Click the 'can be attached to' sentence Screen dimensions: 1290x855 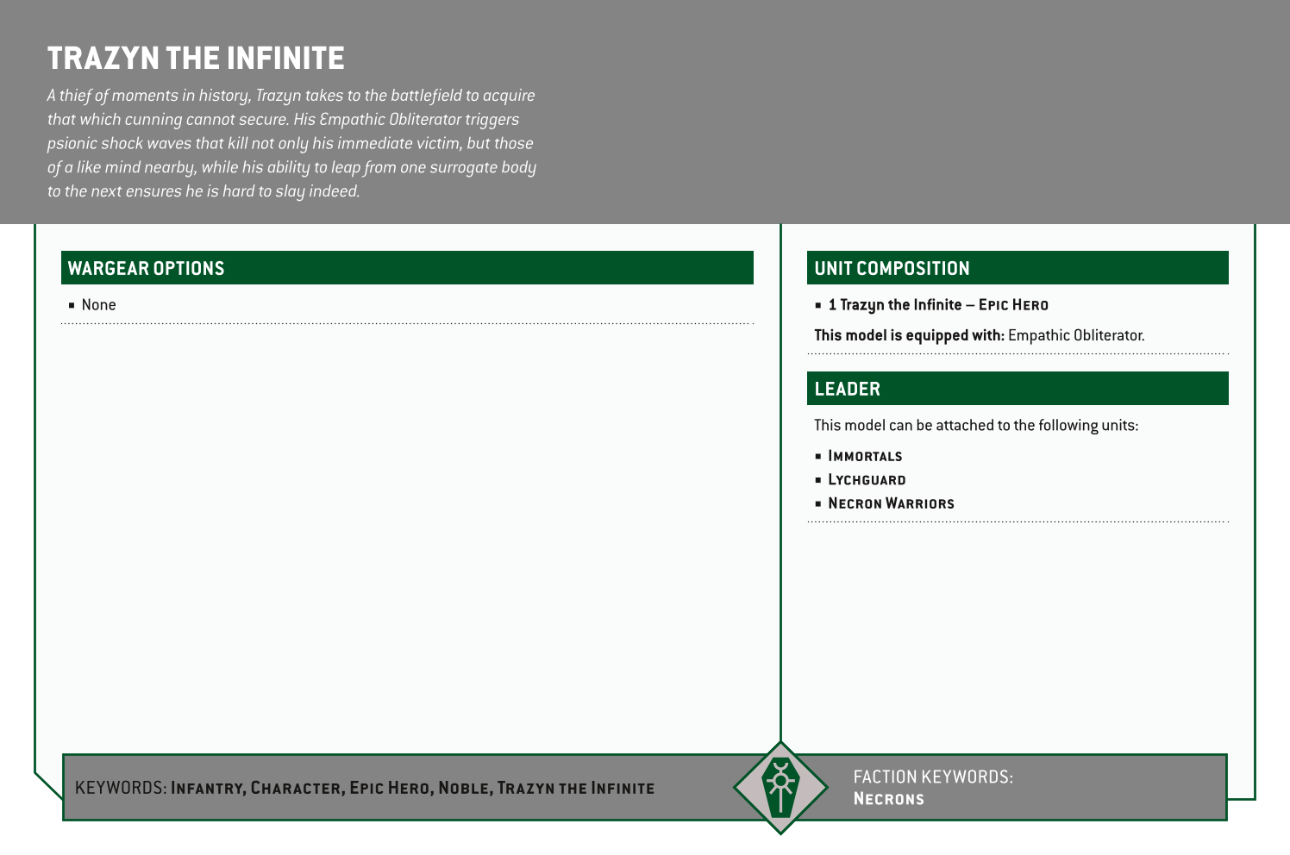pos(975,425)
